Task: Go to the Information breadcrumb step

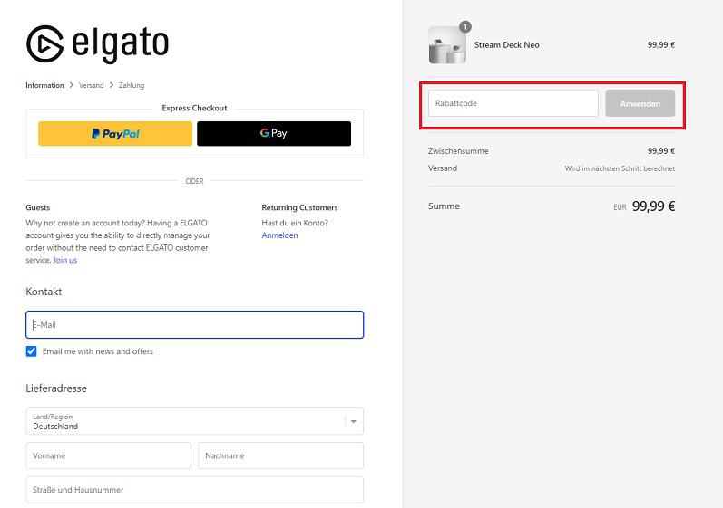Action: 44,85
